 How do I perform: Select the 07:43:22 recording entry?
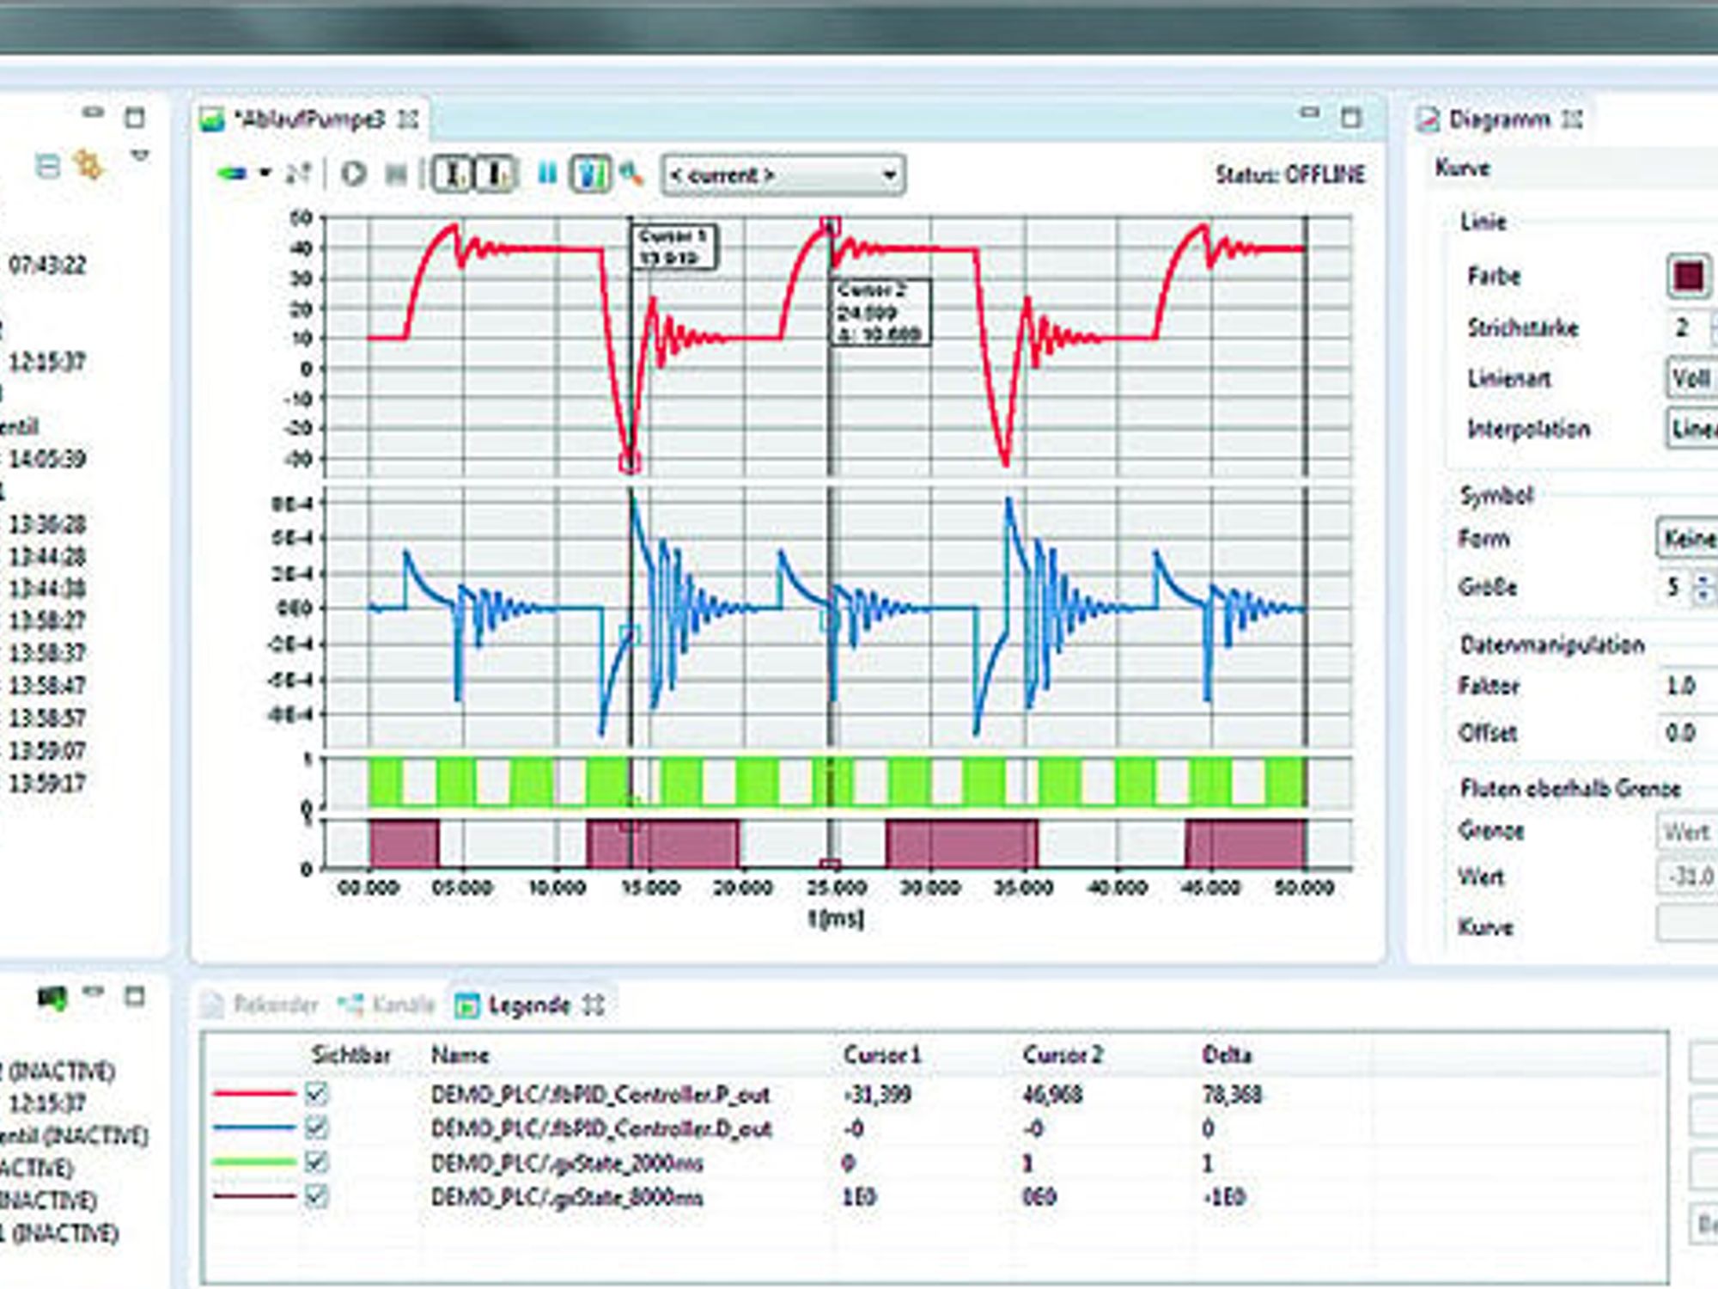point(47,265)
